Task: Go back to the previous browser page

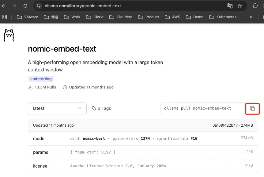Action: (4, 6)
